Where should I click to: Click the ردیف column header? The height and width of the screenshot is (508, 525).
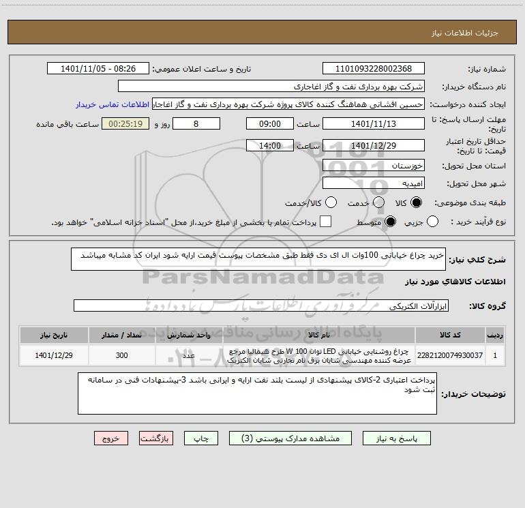(x=495, y=335)
